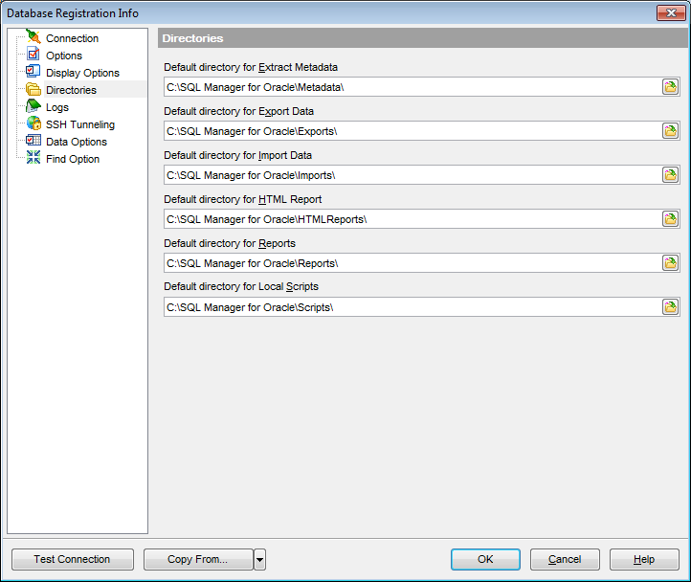The width and height of the screenshot is (691, 582).
Task: Click the Display Options icon
Action: tap(33, 73)
